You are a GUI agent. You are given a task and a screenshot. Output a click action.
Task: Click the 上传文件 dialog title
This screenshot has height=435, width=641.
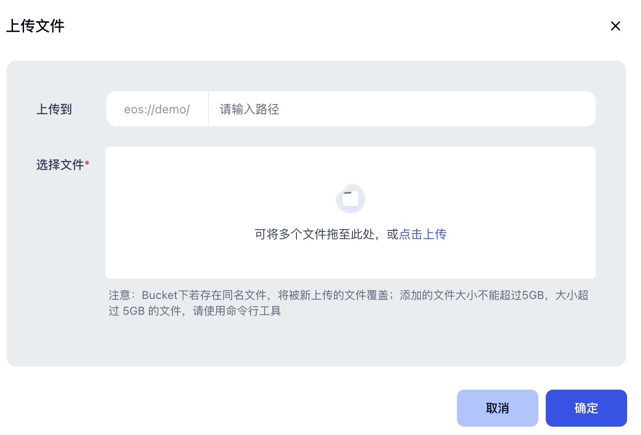pyautogui.click(x=35, y=26)
